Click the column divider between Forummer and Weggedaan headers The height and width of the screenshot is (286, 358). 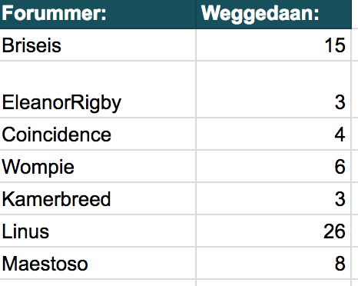pyautogui.click(x=196, y=14)
